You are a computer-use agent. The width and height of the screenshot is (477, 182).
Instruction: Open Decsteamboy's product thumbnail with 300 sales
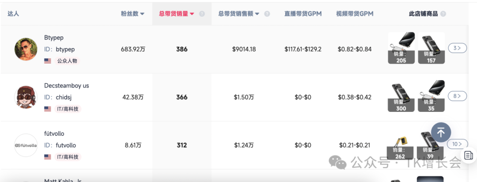401,96
